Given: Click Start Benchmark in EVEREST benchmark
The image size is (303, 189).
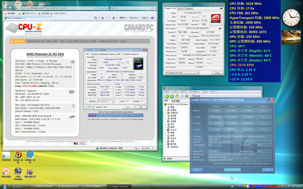Looking at the screenshot, I should [232, 170].
